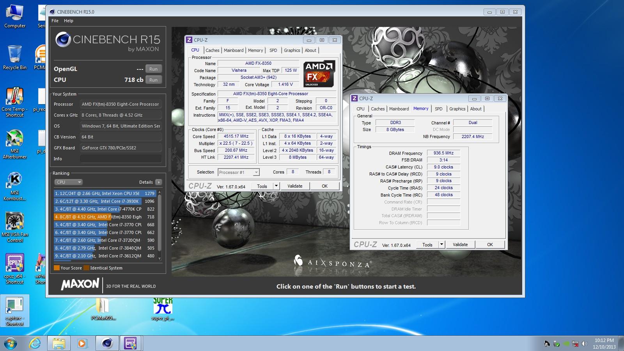Click Tools button in the CPU-Z Memory window

pos(427,245)
